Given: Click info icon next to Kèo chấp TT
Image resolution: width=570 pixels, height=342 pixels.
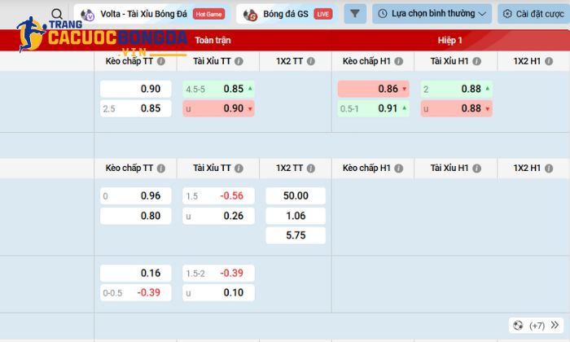Looking at the screenshot, I should tap(160, 62).
